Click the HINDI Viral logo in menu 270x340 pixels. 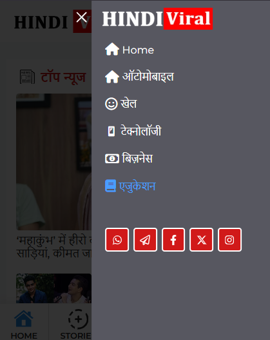157,19
